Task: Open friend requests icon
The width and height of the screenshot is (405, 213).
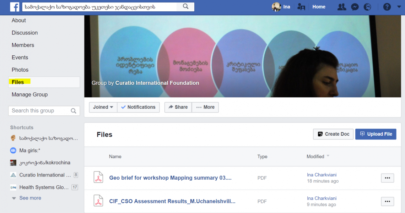Action: point(342,7)
